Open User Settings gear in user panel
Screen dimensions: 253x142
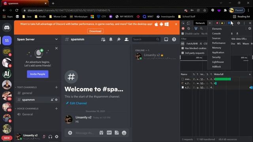57,137
